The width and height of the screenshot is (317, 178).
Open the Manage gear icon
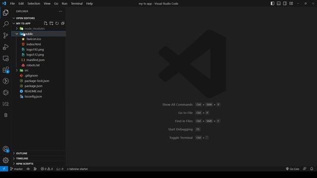[5, 160]
